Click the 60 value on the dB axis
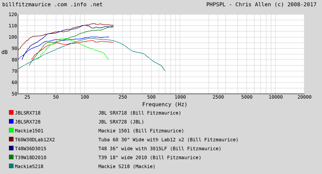The image size is (322, 174). 14,83
